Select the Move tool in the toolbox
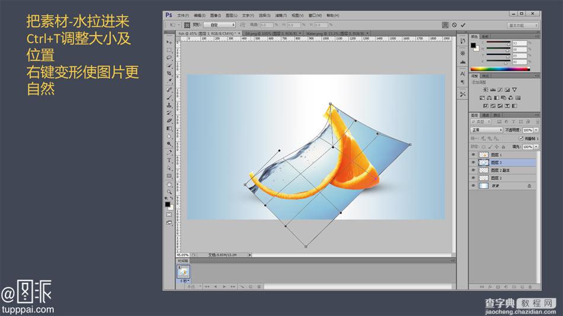The height and width of the screenshot is (316, 563). click(169, 43)
